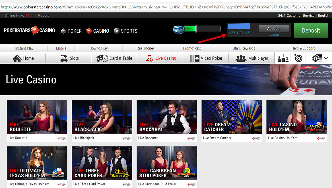Open the Live Caribbean Stud Poker thumbnail
Viewport: 332px width, 188px height.
click(x=167, y=163)
